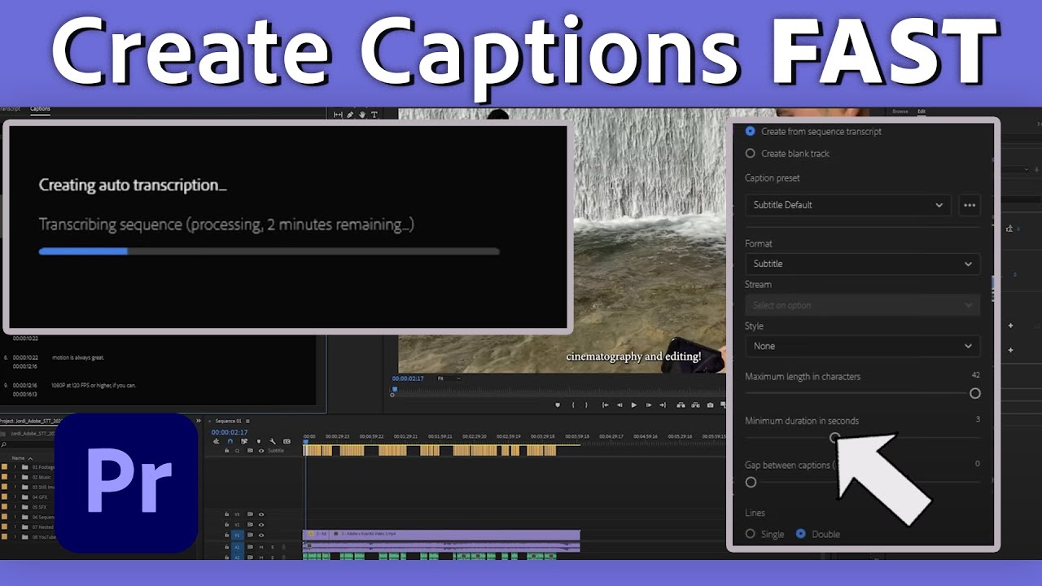Open project panel overflow chevrons
The height and width of the screenshot is (586, 1042).
pyautogui.click(x=199, y=421)
